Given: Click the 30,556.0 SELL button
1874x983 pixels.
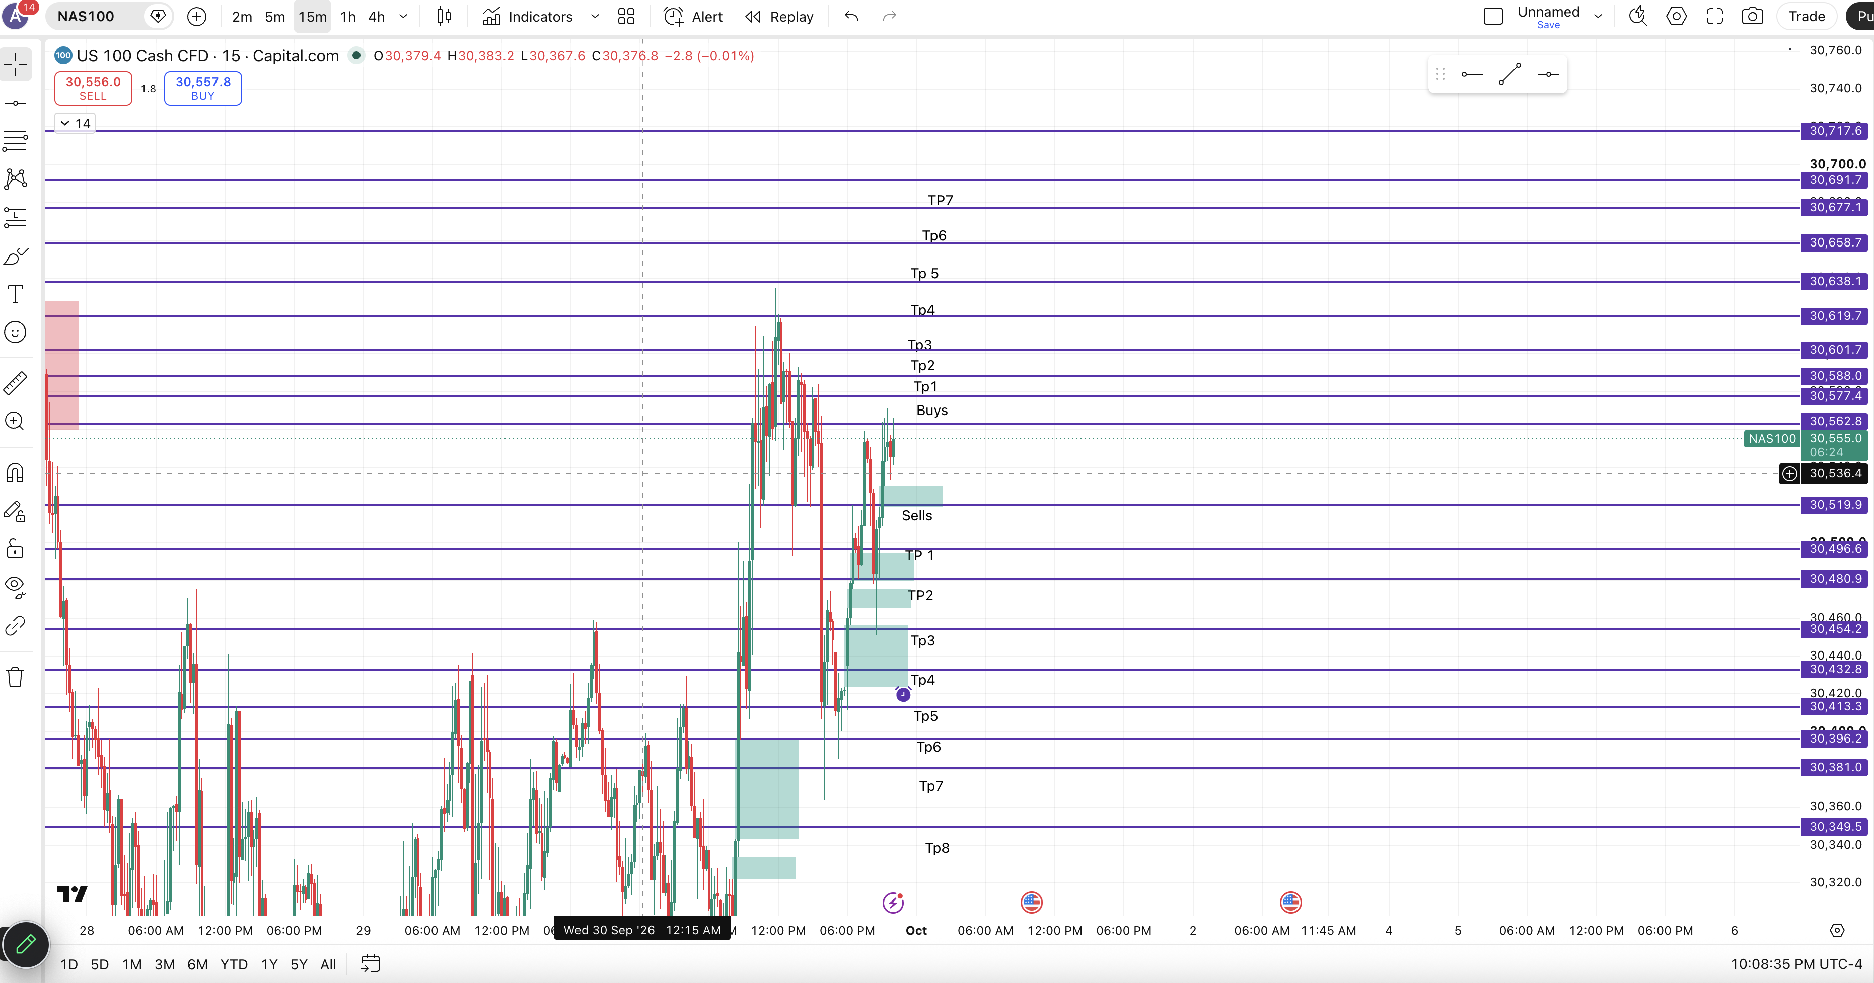Looking at the screenshot, I should (93, 88).
